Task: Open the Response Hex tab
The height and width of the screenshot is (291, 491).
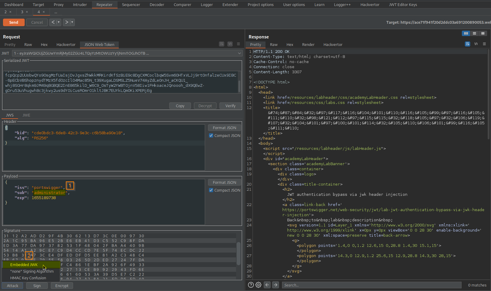Action: point(290,45)
